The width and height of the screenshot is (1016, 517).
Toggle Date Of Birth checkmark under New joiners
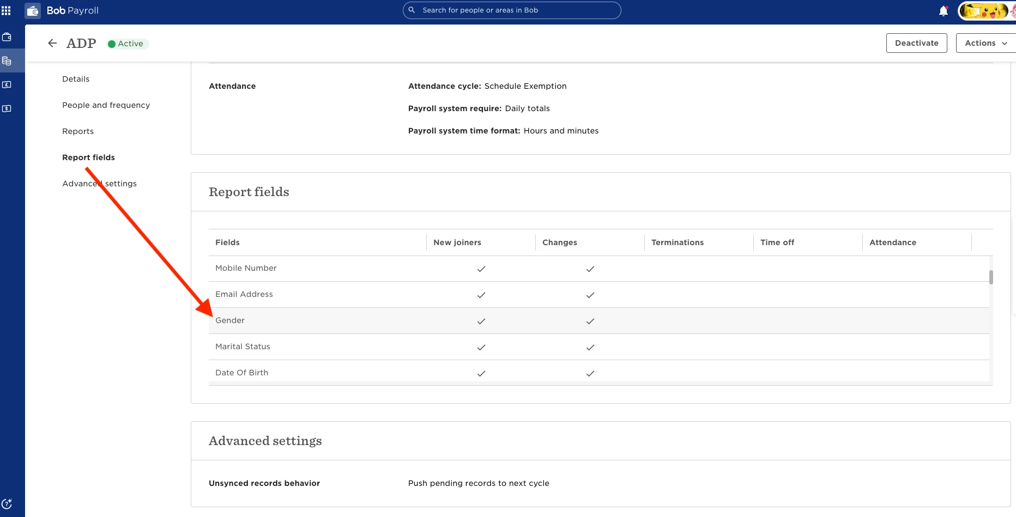(481, 373)
